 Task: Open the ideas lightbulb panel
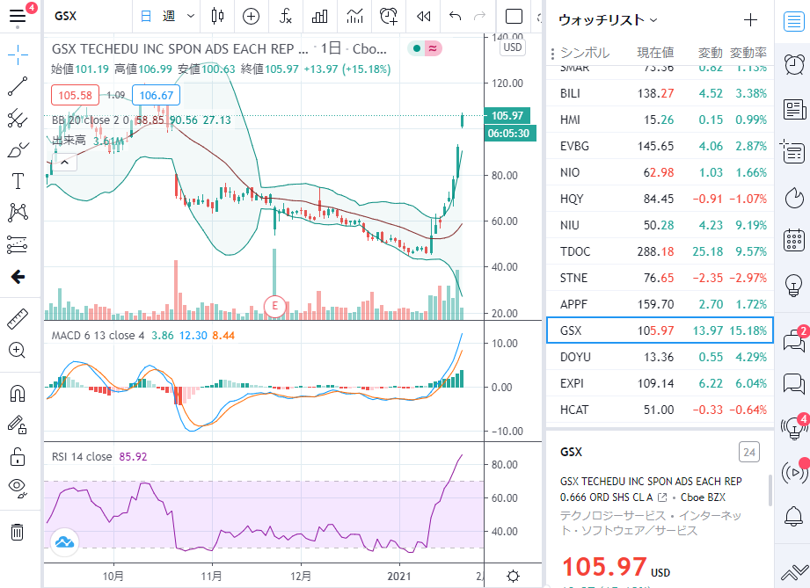(793, 285)
